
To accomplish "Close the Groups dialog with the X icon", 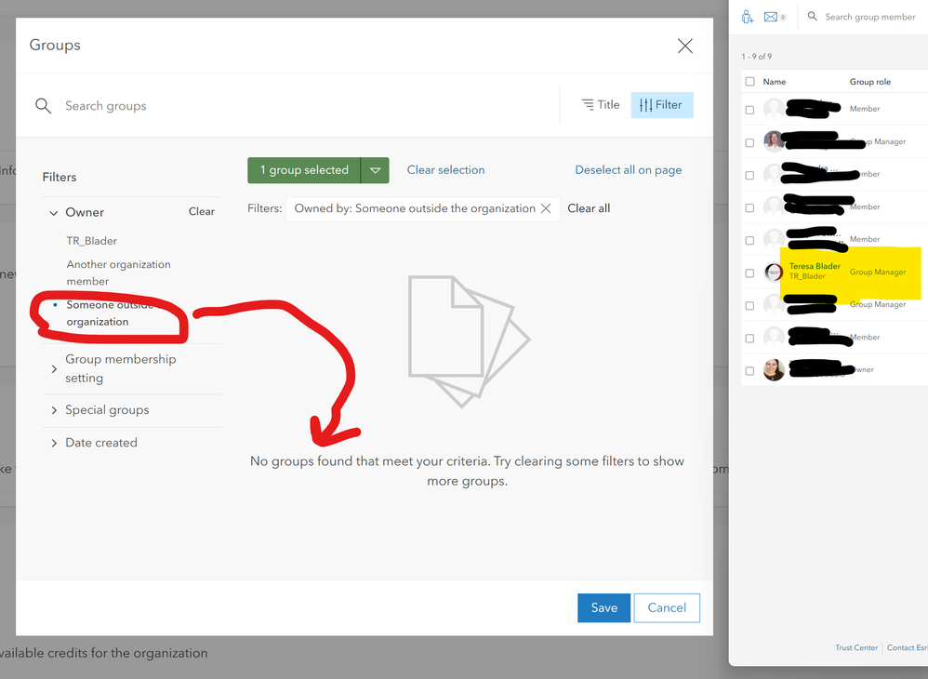I will (684, 47).
